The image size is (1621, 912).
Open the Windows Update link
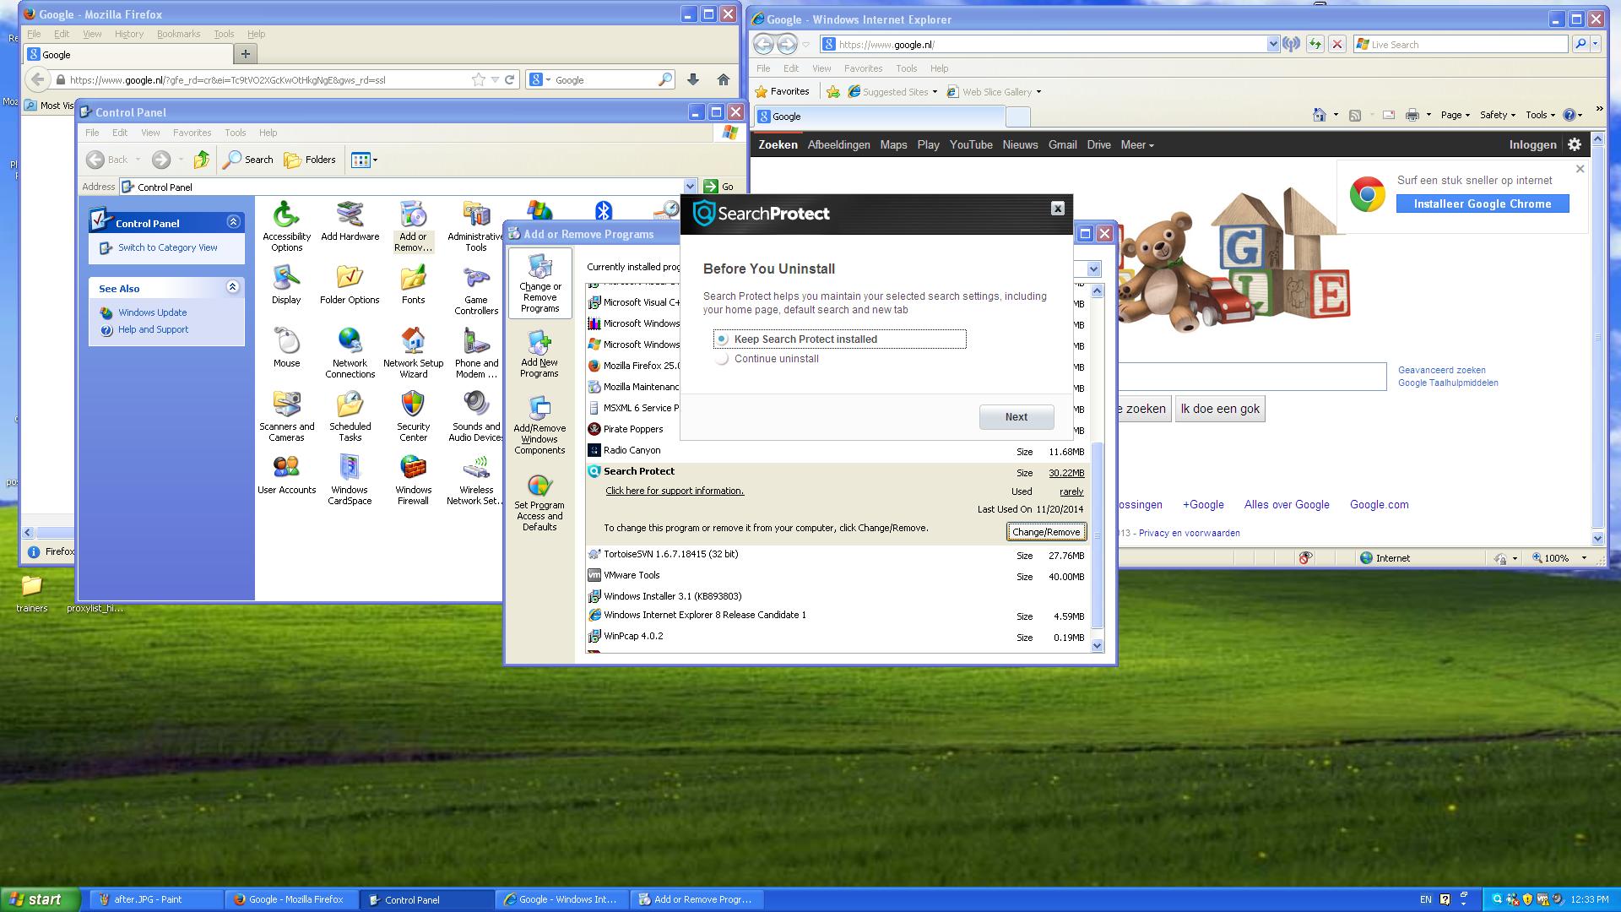(x=152, y=312)
